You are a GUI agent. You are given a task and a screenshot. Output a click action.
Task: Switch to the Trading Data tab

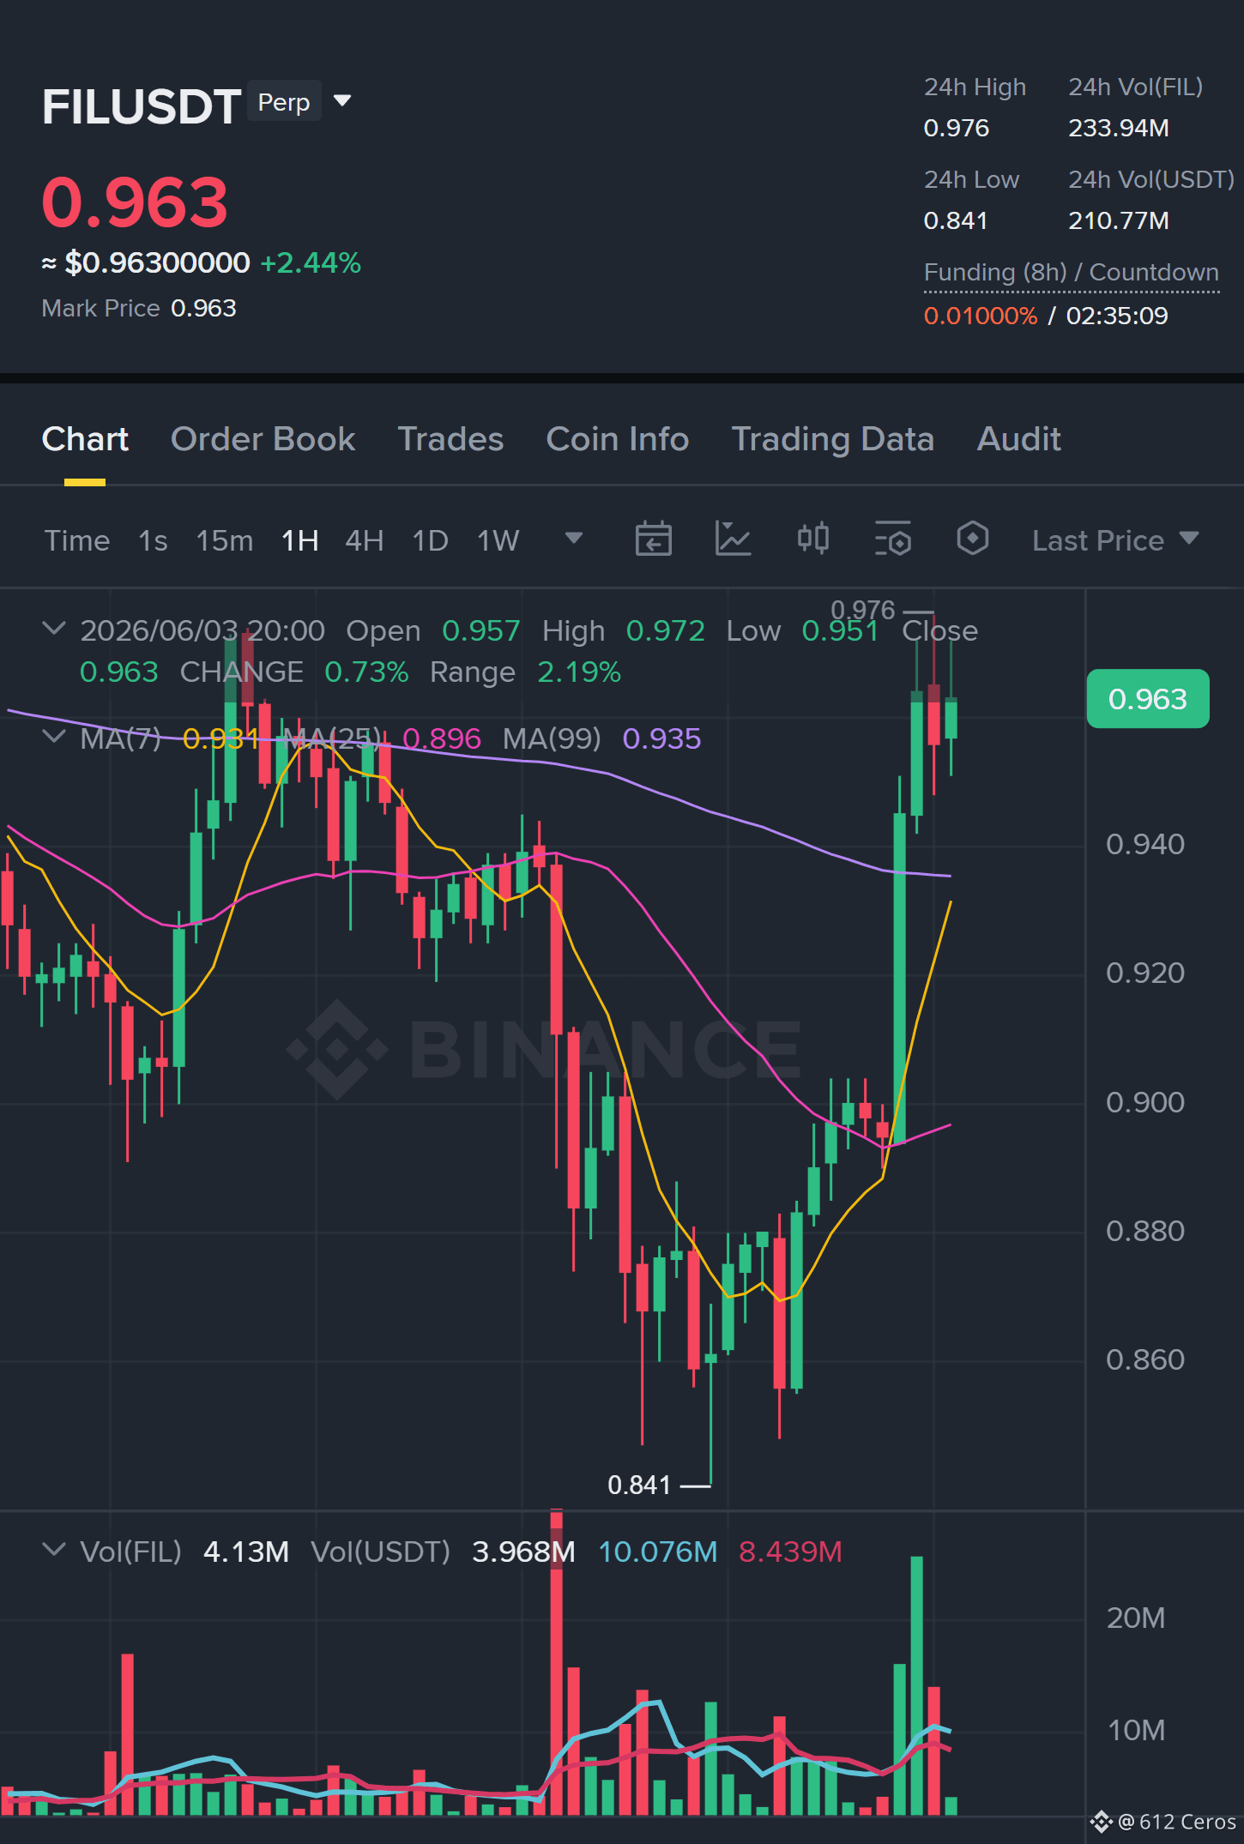(x=832, y=439)
